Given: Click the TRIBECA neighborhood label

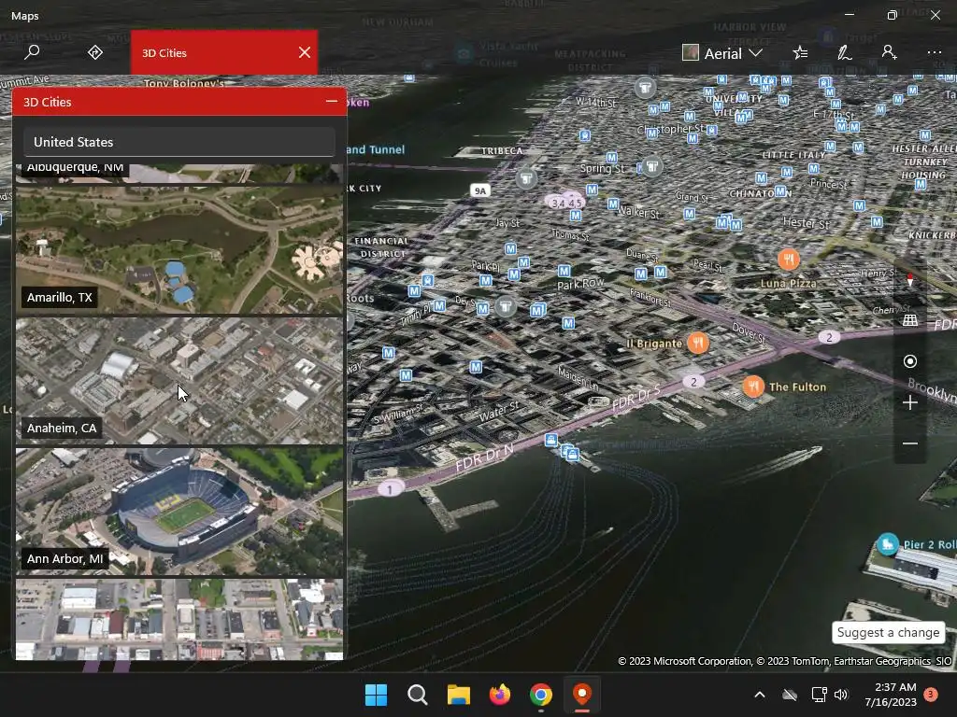Looking at the screenshot, I should point(502,150).
